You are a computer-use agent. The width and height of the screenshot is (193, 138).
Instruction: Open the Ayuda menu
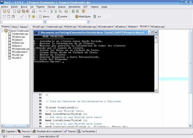click(104, 7)
